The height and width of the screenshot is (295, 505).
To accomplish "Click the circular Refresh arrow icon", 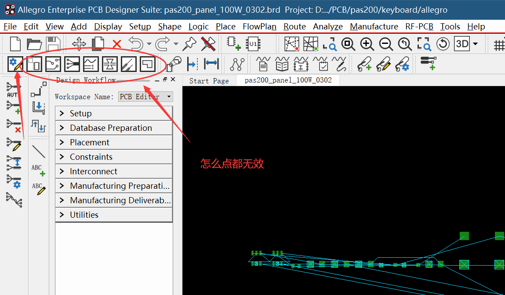I will (443, 44).
